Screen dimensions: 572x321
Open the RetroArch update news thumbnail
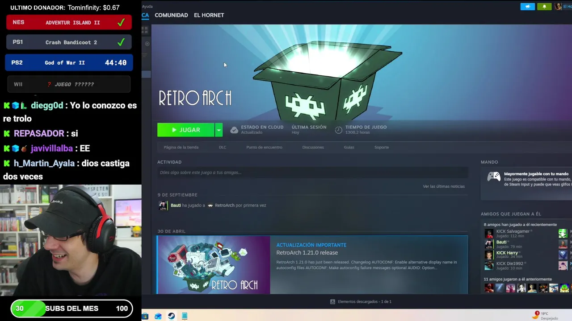[x=214, y=265]
